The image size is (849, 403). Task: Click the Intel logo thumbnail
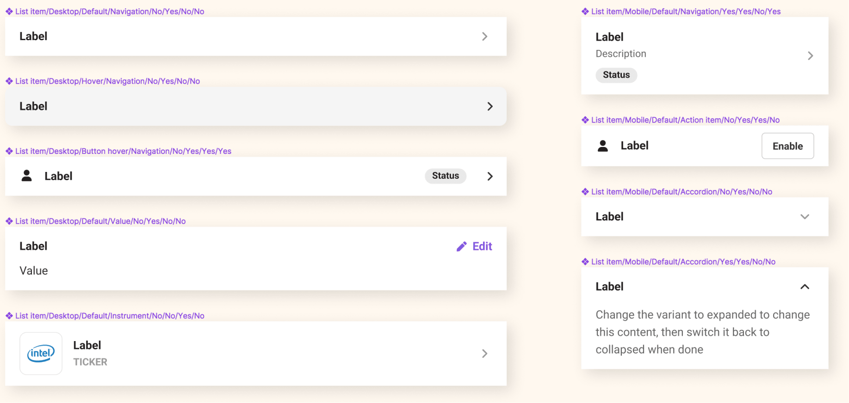pos(41,354)
